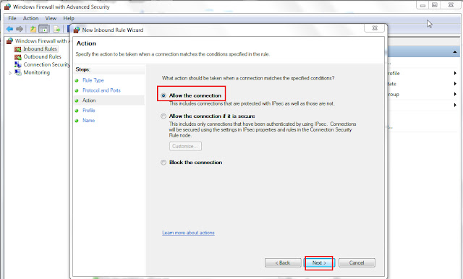Click the Cancel button in the wizard
The image size is (463, 279).
click(357, 263)
